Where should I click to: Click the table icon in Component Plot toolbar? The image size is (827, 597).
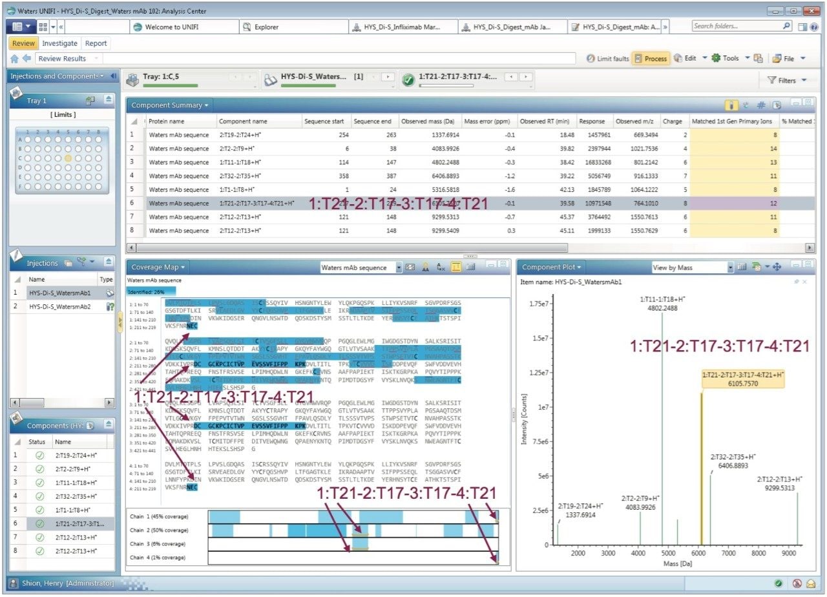coord(742,267)
